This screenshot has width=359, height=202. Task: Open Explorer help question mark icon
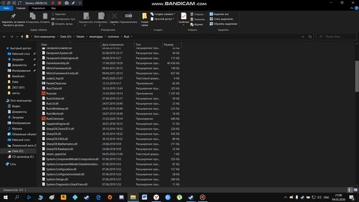coord(357,8)
